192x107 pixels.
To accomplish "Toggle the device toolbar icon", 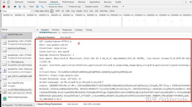I will click(x=9, y=2).
